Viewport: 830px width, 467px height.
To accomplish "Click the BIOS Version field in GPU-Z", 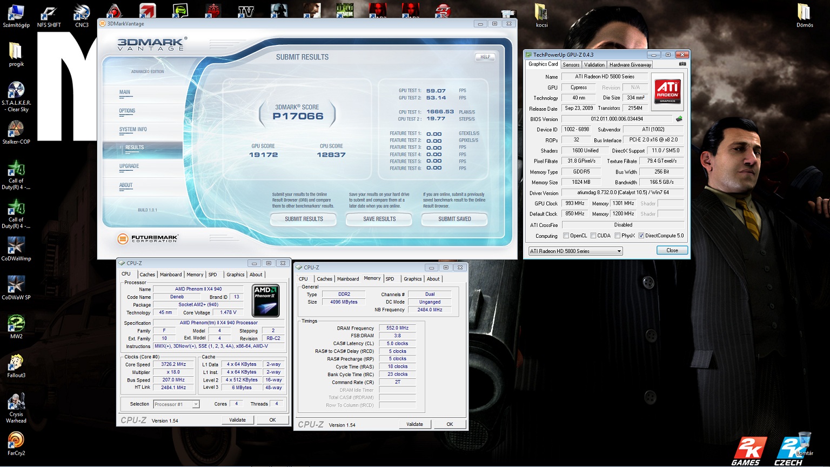I will [617, 119].
